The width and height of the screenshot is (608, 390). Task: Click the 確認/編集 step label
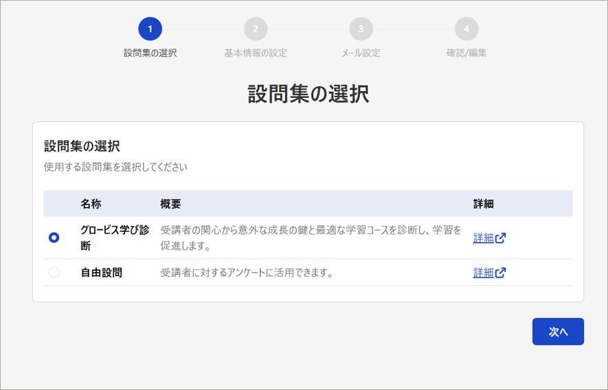tap(466, 53)
